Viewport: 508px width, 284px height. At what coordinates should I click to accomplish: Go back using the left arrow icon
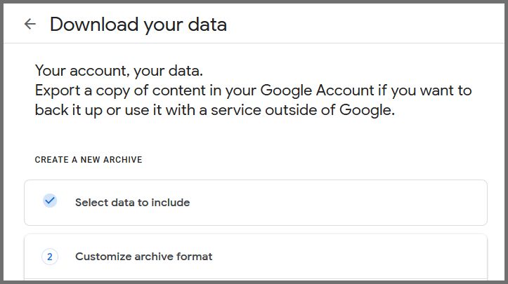pos(30,24)
